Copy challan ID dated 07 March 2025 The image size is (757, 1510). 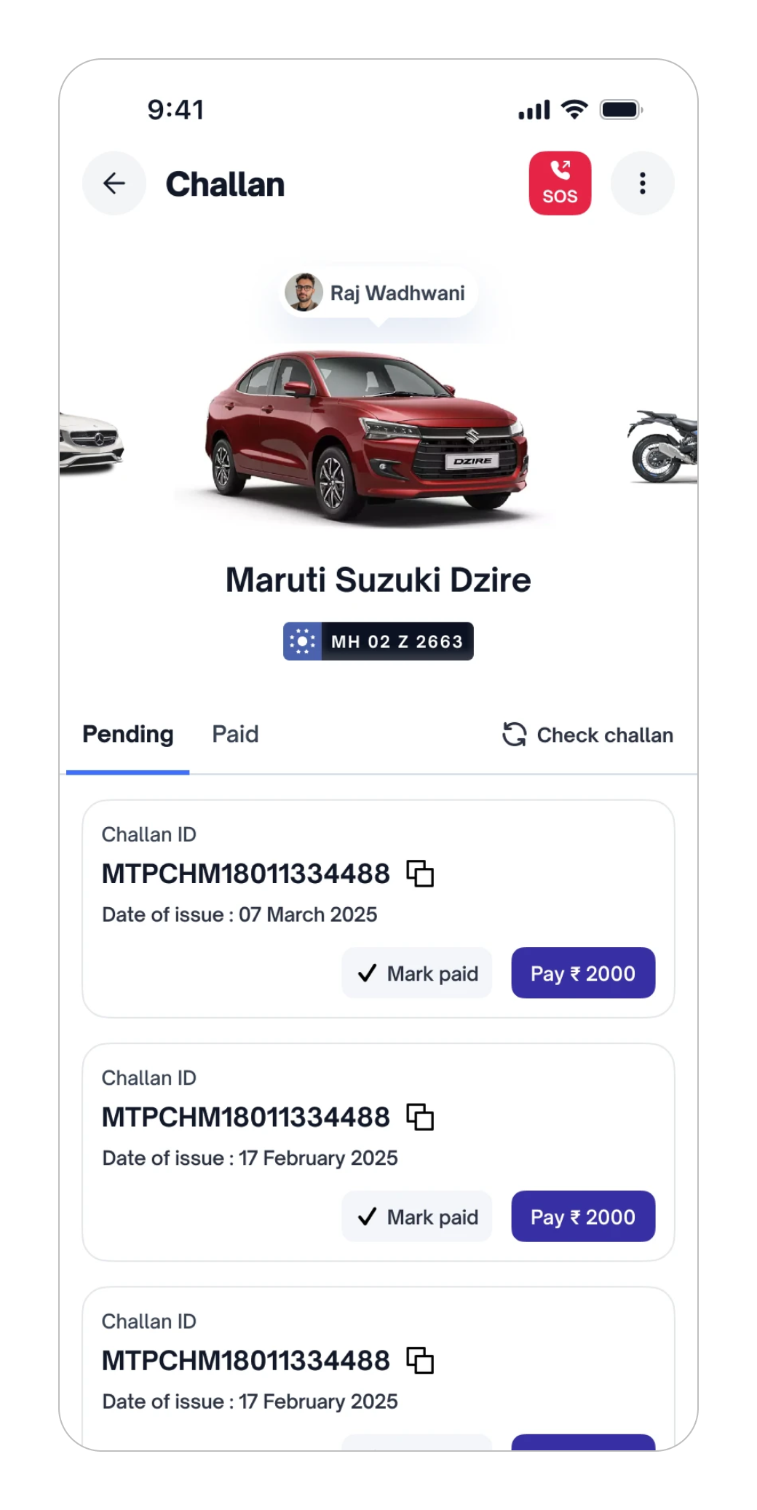(x=420, y=874)
